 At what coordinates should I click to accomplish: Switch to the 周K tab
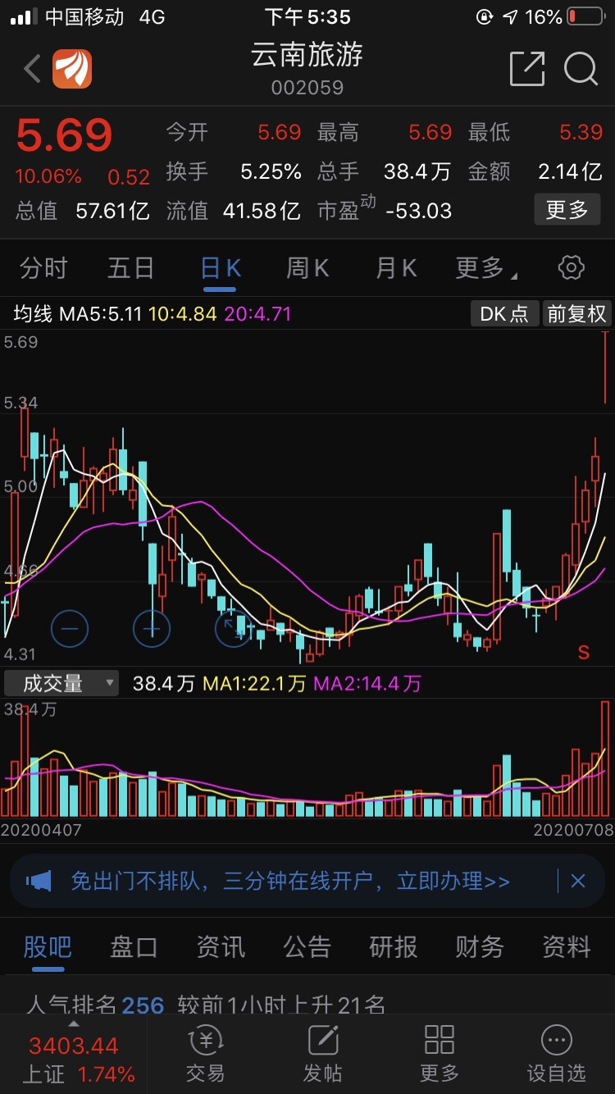point(307,267)
